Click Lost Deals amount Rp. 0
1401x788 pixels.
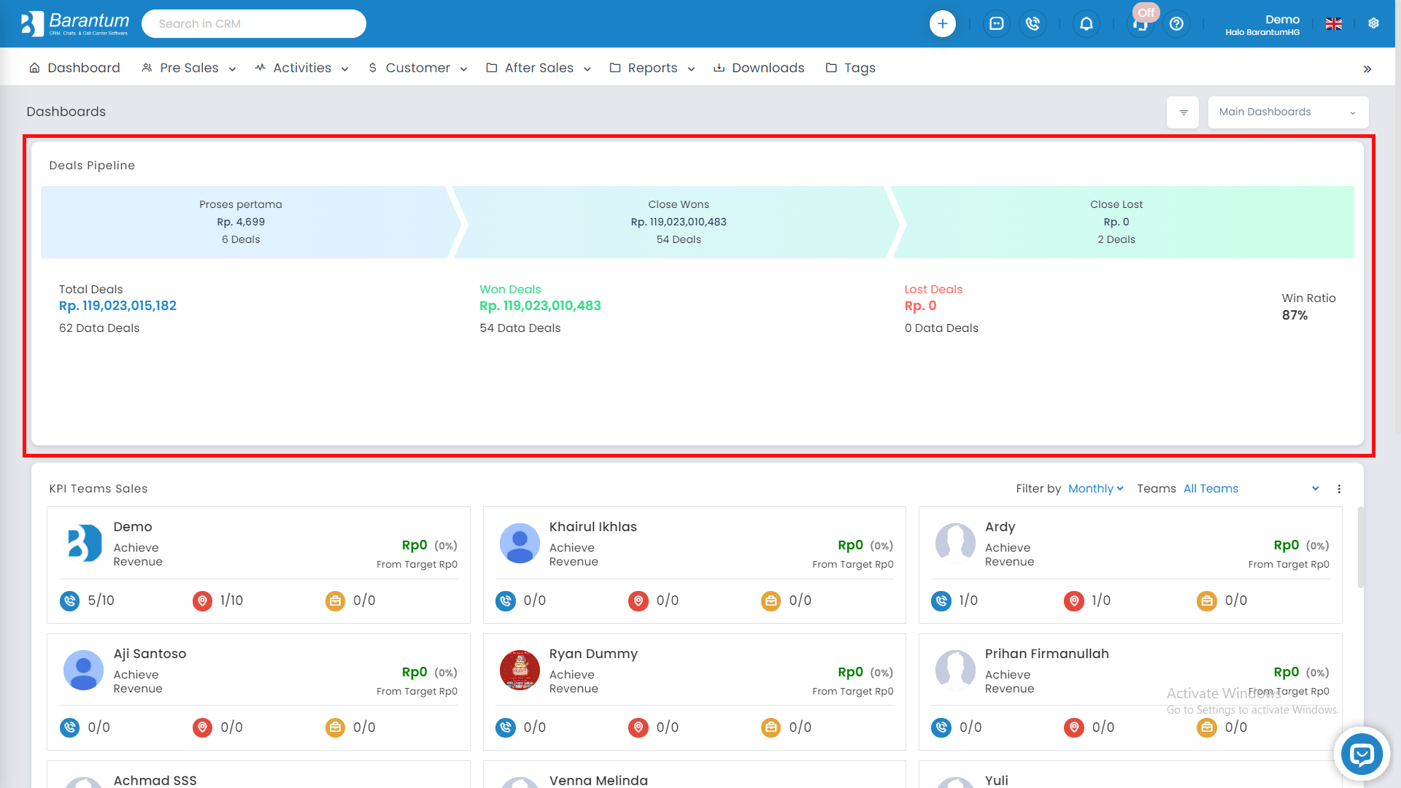(920, 306)
